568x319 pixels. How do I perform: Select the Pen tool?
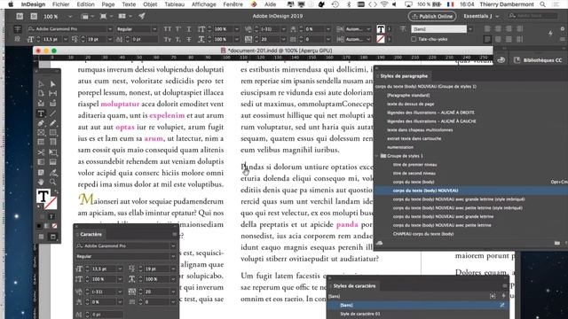point(42,123)
